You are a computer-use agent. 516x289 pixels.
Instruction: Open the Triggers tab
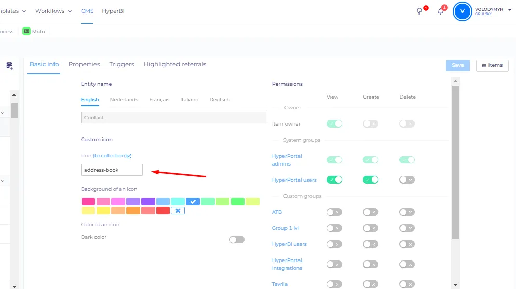click(x=122, y=64)
